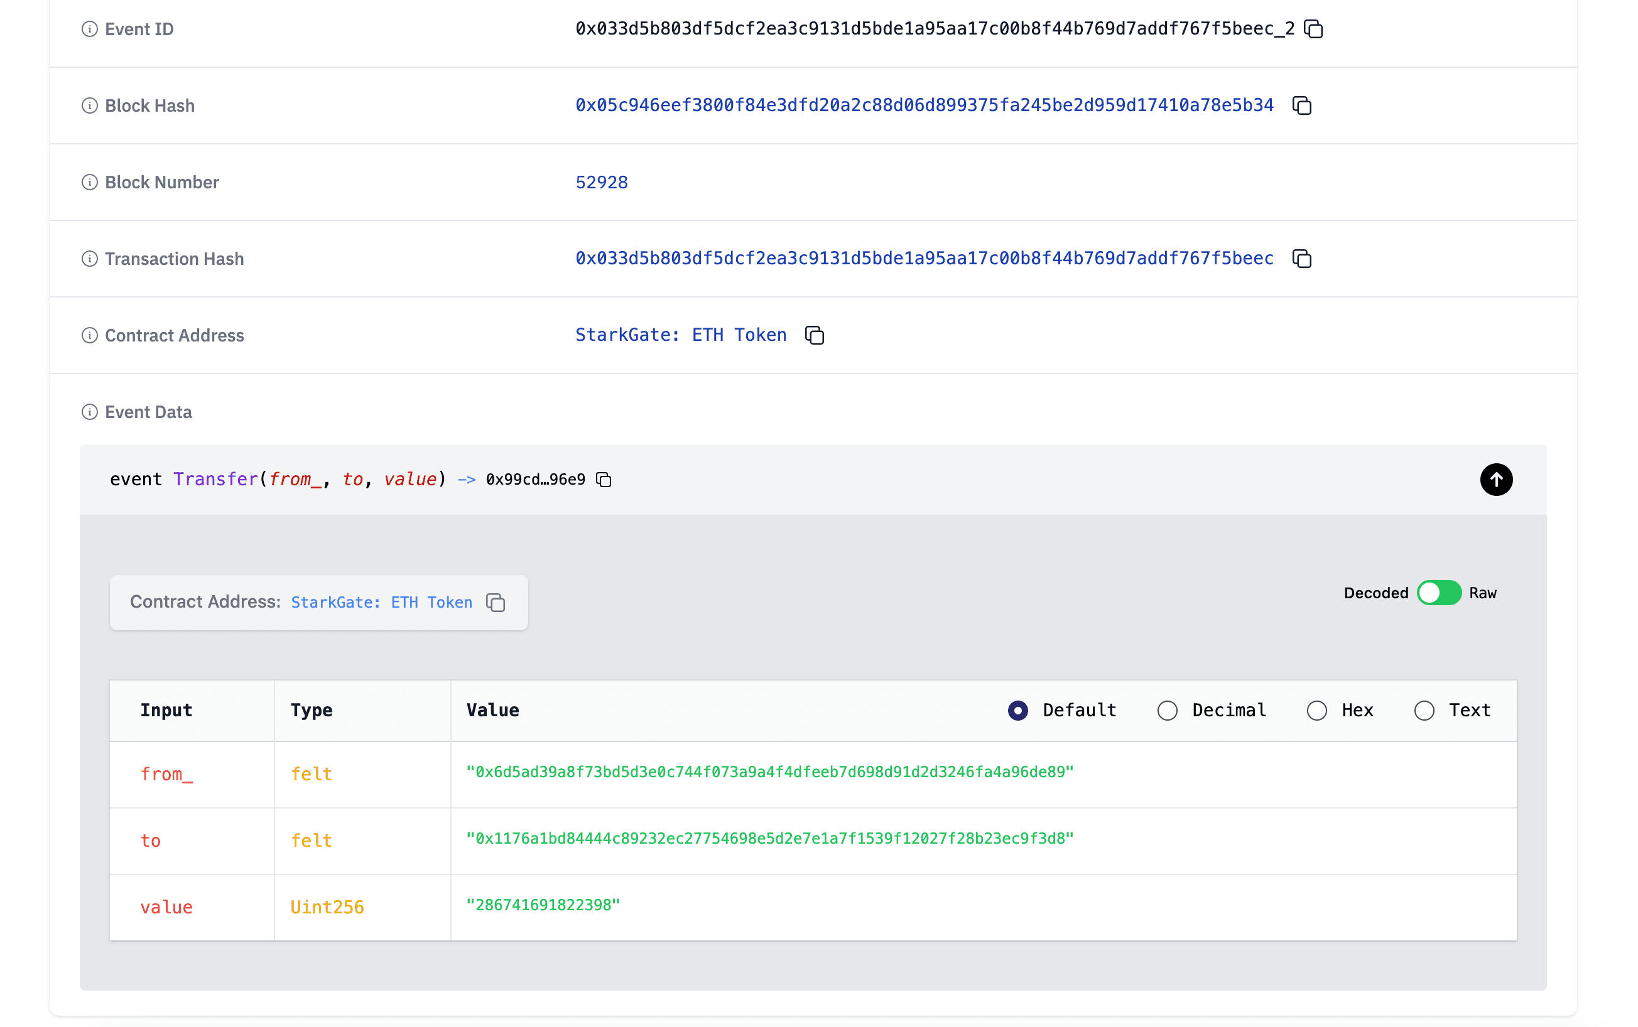Open the Transaction Hash link
1638x1027 pixels.
point(924,259)
